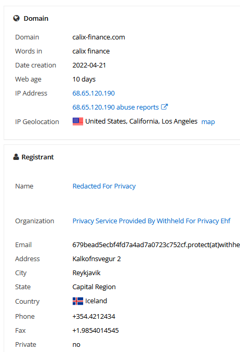The image size is (240, 352).
Task: Click the fax number +1.9854014545
Action: [96, 330]
